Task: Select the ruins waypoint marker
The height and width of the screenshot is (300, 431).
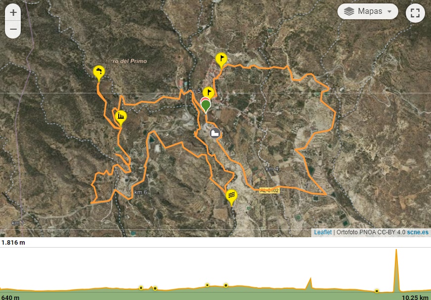Action: tap(121, 118)
